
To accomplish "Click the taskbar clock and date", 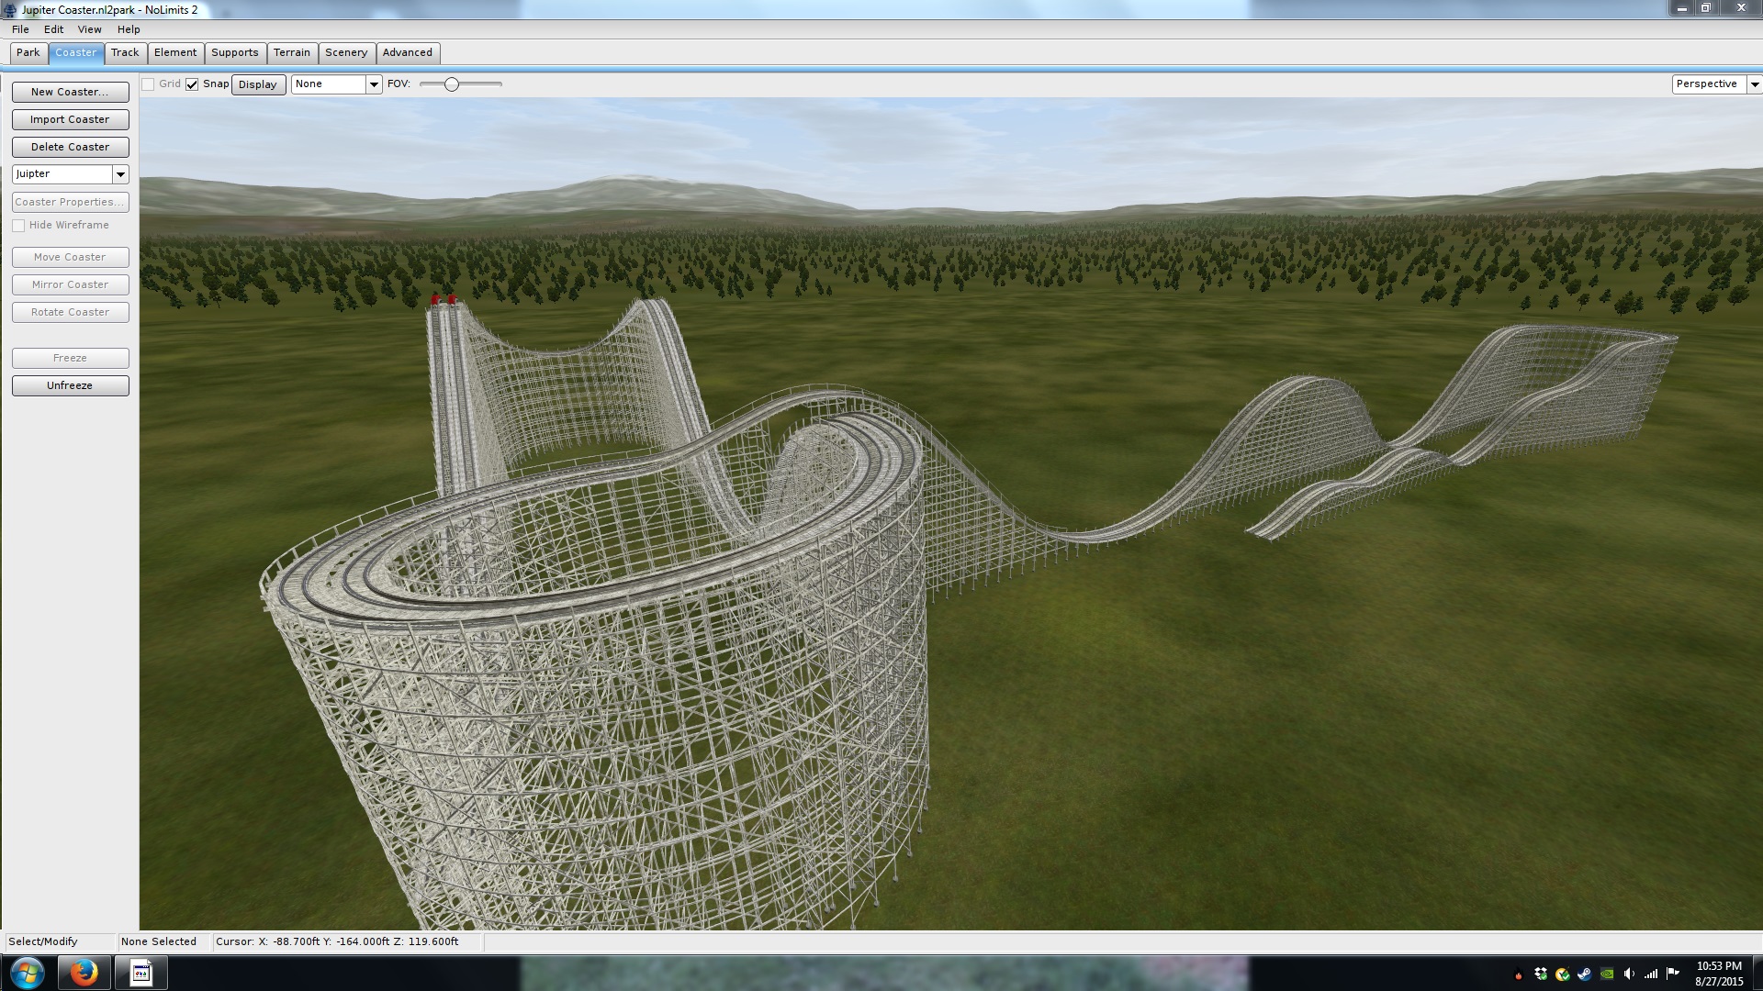I will click(1718, 974).
